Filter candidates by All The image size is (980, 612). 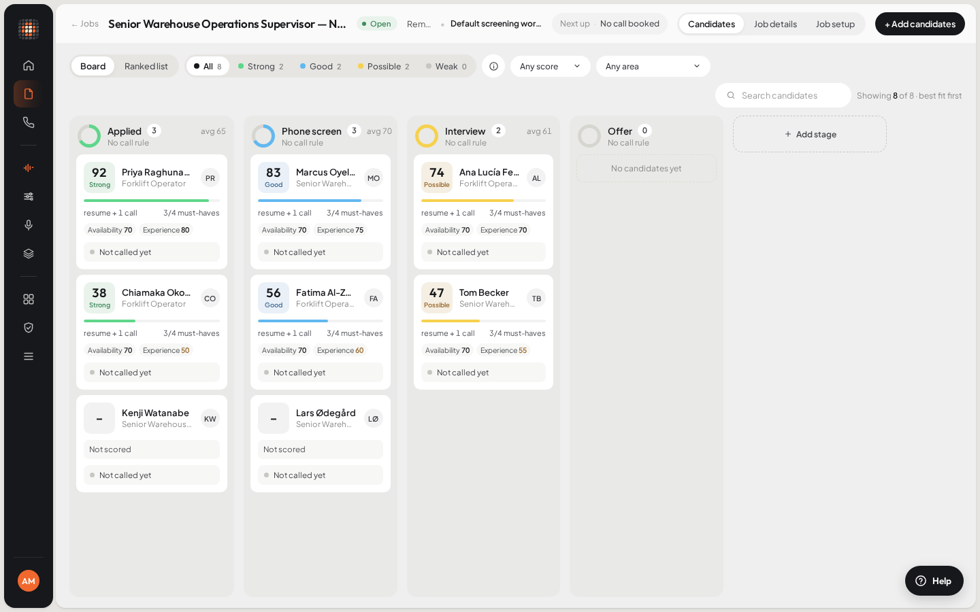[x=208, y=66]
